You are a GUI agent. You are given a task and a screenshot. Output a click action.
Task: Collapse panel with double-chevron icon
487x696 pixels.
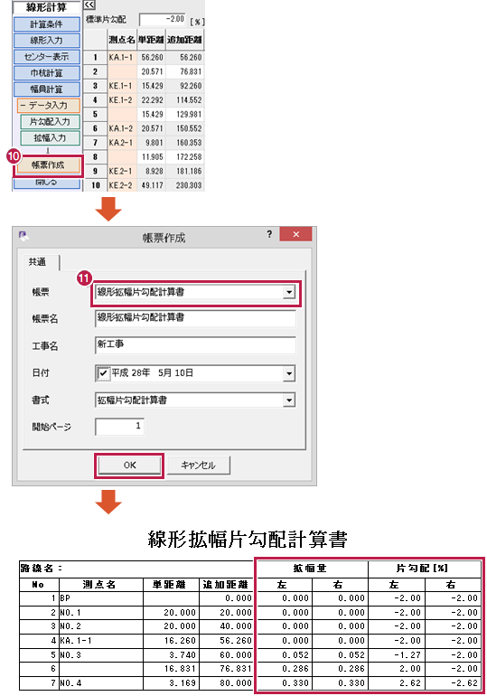89,5
